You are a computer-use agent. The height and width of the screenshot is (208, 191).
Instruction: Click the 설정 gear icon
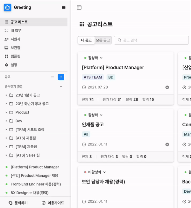click(6, 65)
